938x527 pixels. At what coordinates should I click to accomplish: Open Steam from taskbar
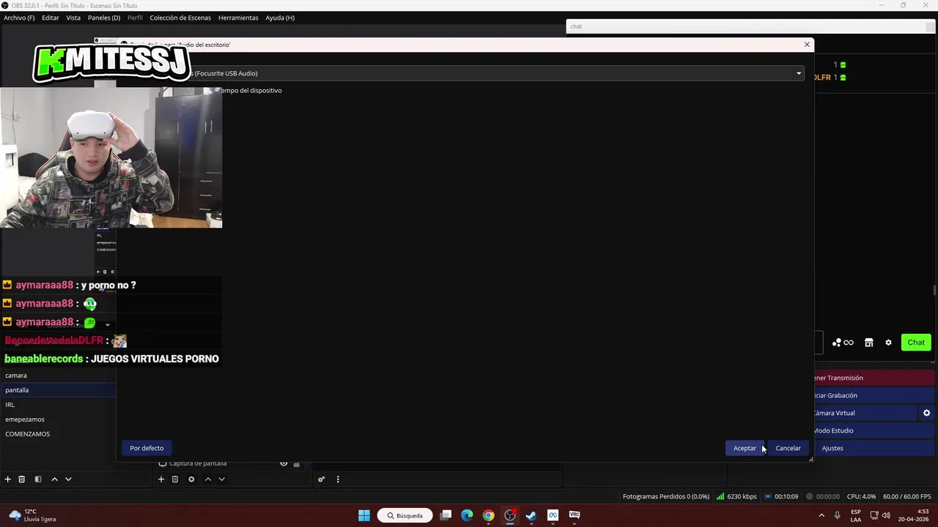(x=531, y=515)
